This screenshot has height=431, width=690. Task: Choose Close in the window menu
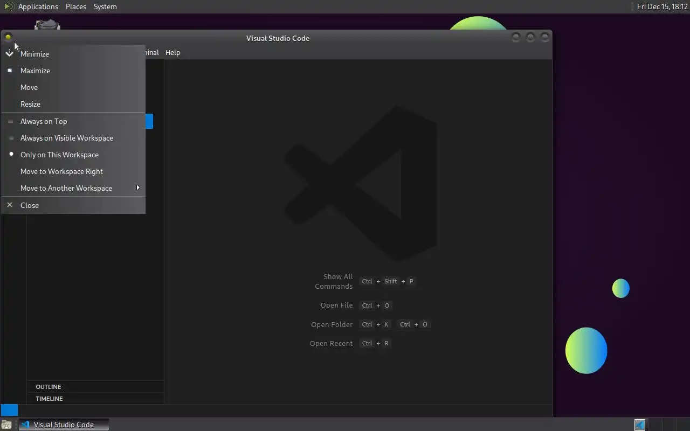(73, 205)
